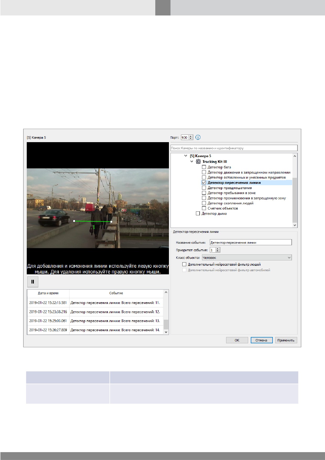Select [5] Камера 5 tree label
The image size is (325, 460).
[200, 156]
